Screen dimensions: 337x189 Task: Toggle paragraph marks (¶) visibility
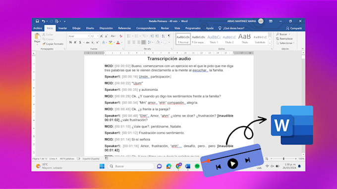point(169,36)
